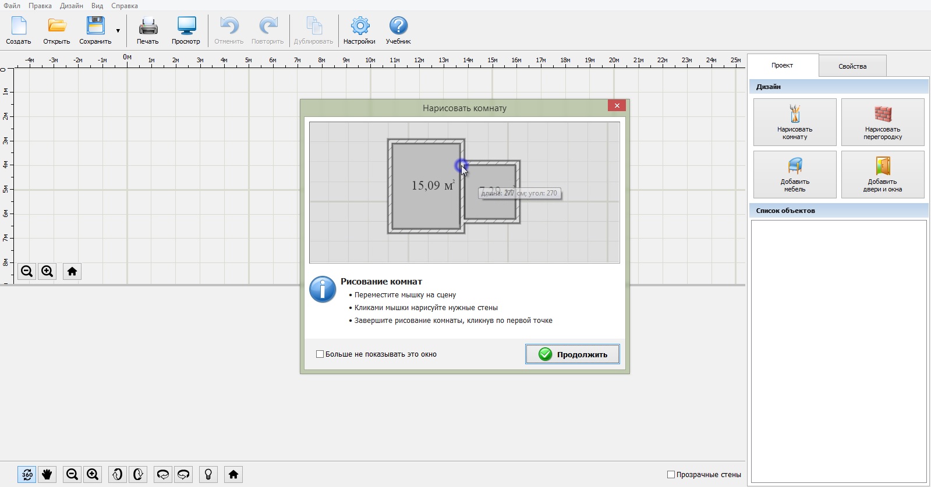
Task: Zoom in on the 2D plan
Action: tap(47, 271)
